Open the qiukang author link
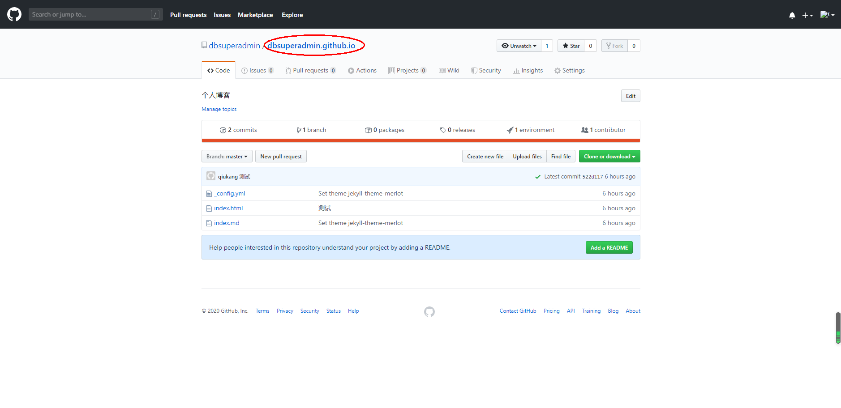Viewport: 841px width, 408px height. coord(228,177)
